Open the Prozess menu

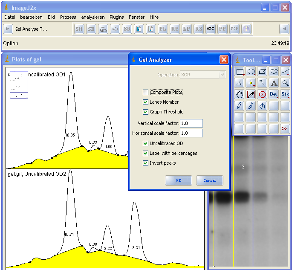coord(68,17)
